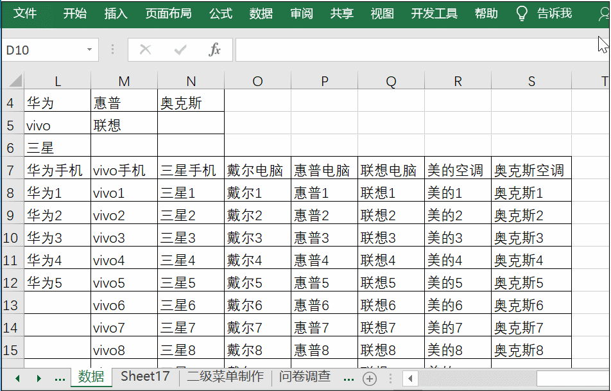Select column R header
This screenshot has width=611, height=391.
click(458, 81)
